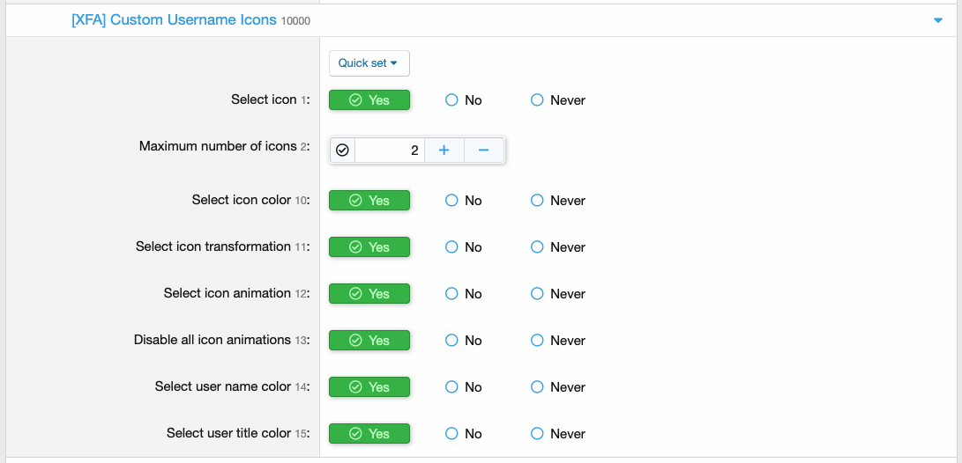Image resolution: width=962 pixels, height=463 pixels.
Task: Click the checkmark icon beside maximum icons field
Action: [x=343, y=150]
